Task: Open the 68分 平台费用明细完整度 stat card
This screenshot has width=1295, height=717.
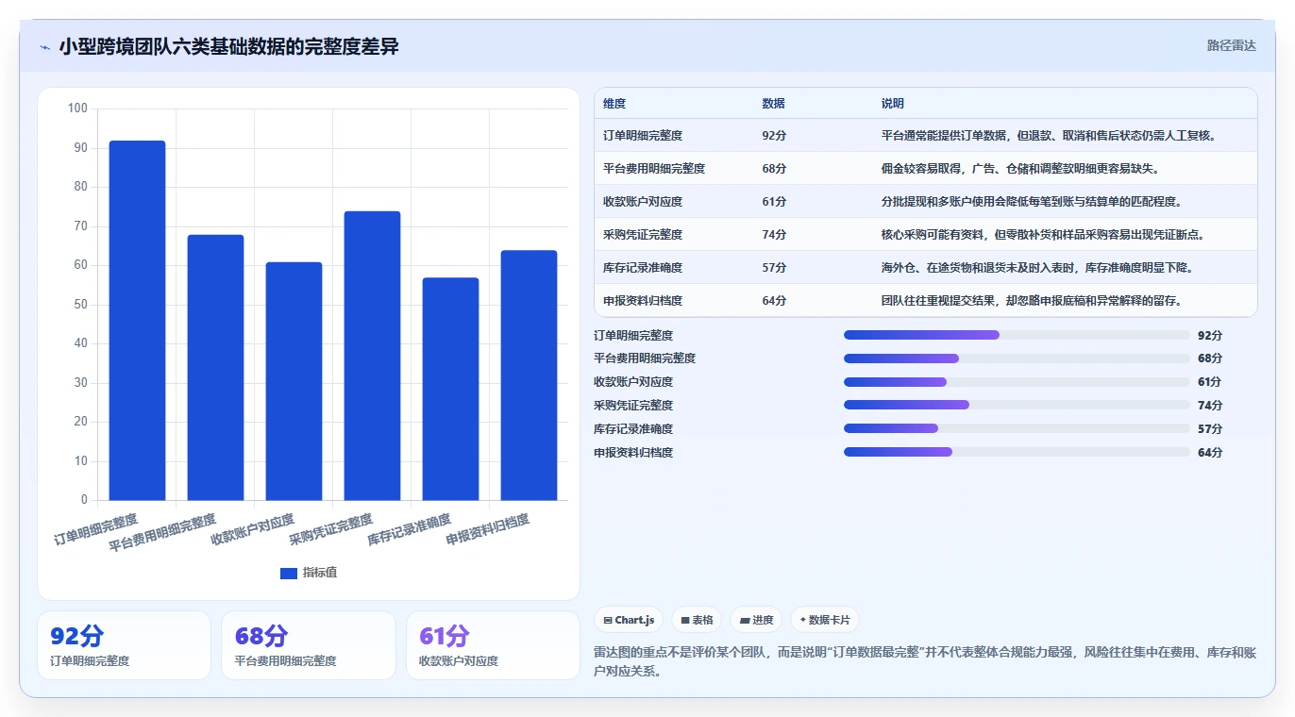Action: [x=309, y=645]
